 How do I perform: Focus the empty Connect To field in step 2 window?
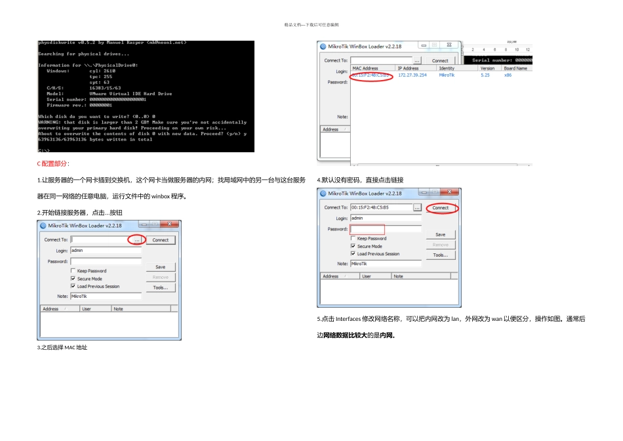click(x=102, y=240)
